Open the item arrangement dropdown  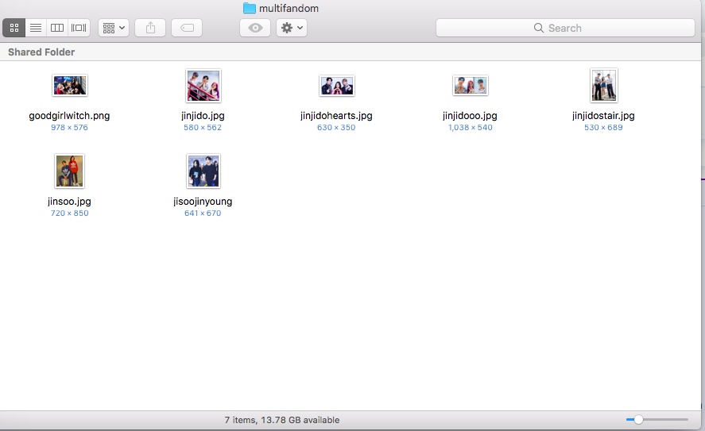114,28
